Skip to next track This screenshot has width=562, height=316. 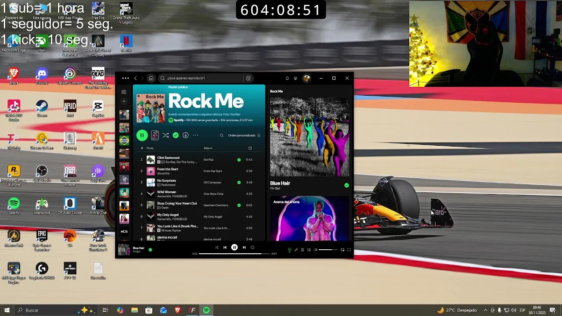(x=244, y=248)
